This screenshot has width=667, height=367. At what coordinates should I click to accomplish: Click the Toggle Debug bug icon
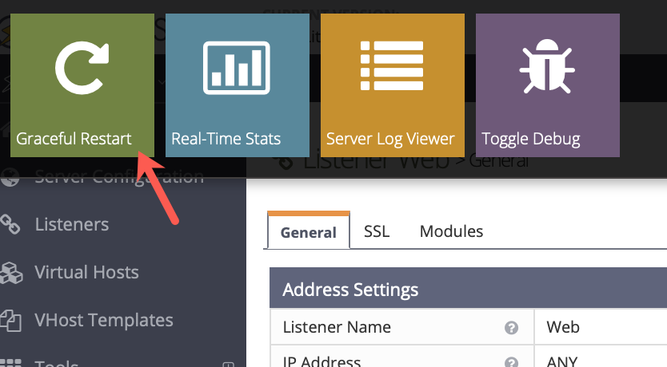tap(547, 65)
